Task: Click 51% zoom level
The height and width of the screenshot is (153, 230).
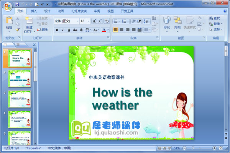Action: 177,148
